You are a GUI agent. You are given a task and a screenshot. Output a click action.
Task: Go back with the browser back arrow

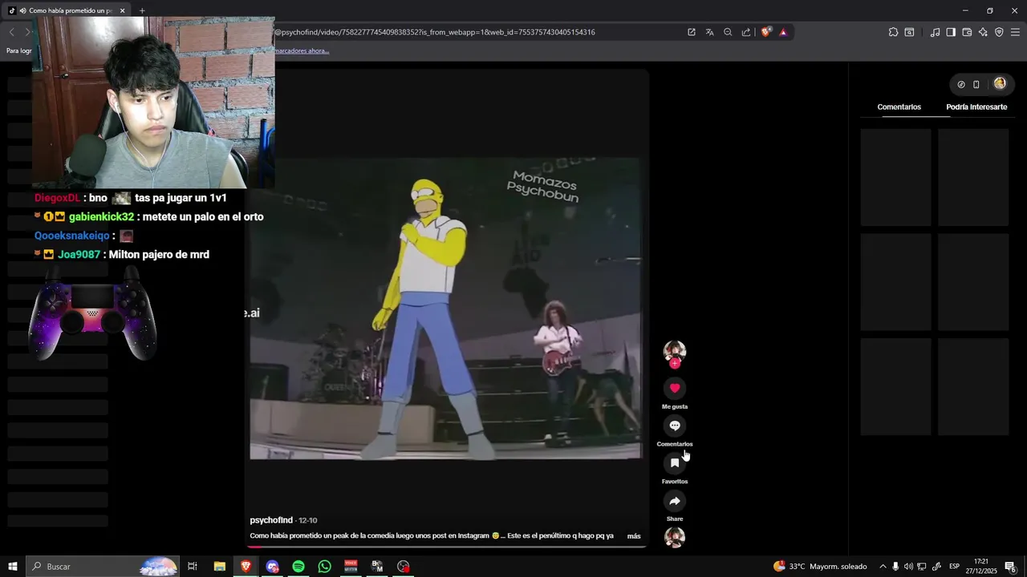[11, 32]
